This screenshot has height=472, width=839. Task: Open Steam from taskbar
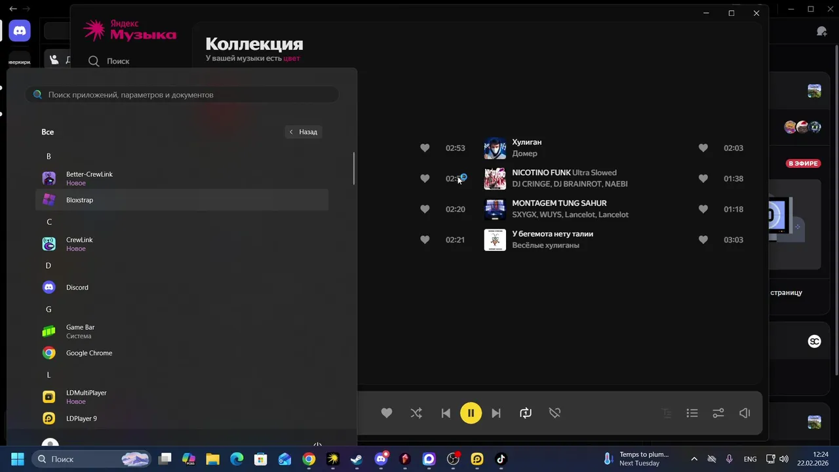click(x=357, y=459)
